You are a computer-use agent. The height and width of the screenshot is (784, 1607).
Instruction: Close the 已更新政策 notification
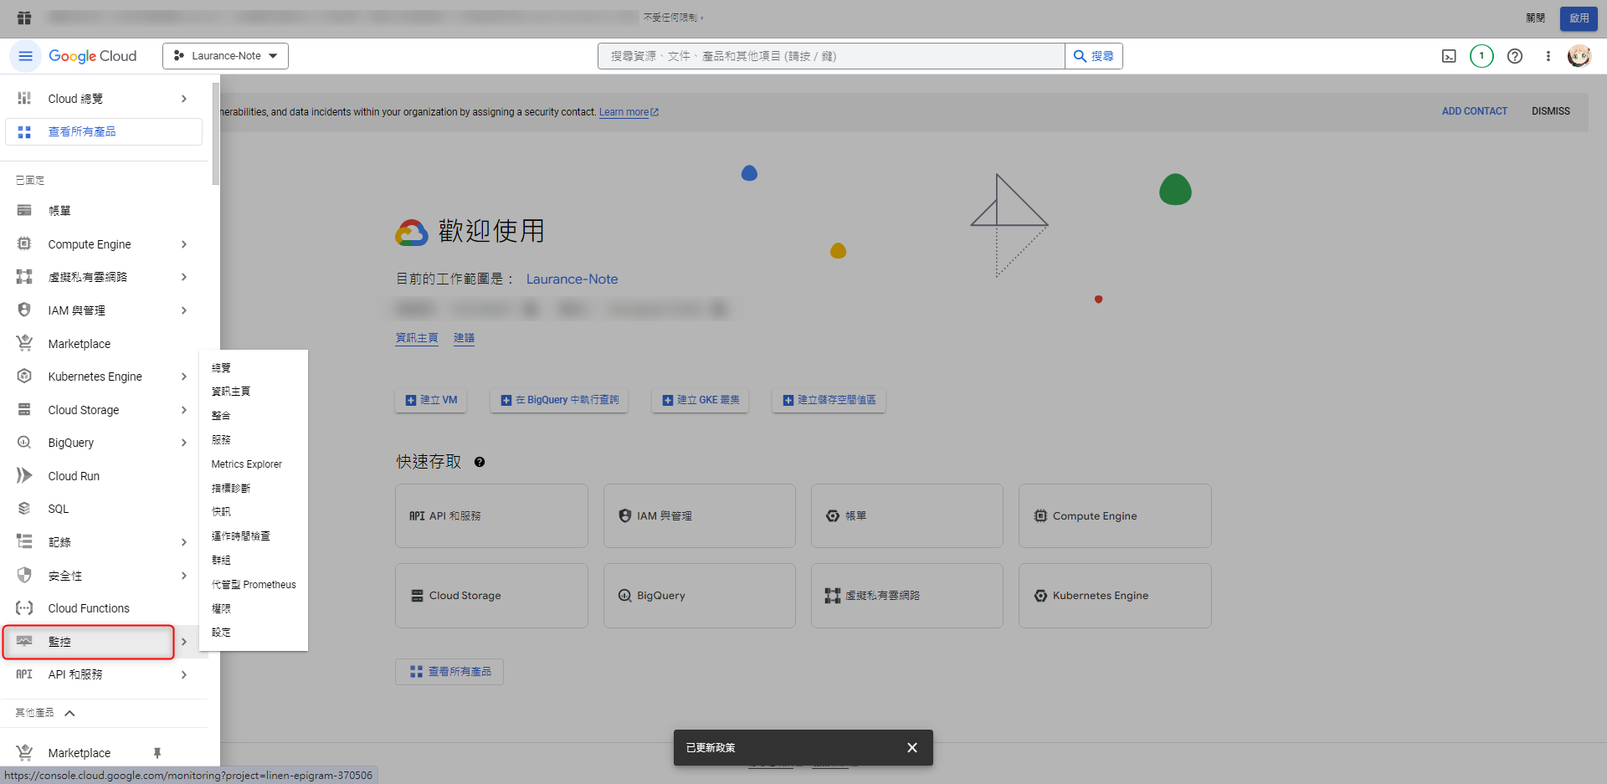coord(912,748)
